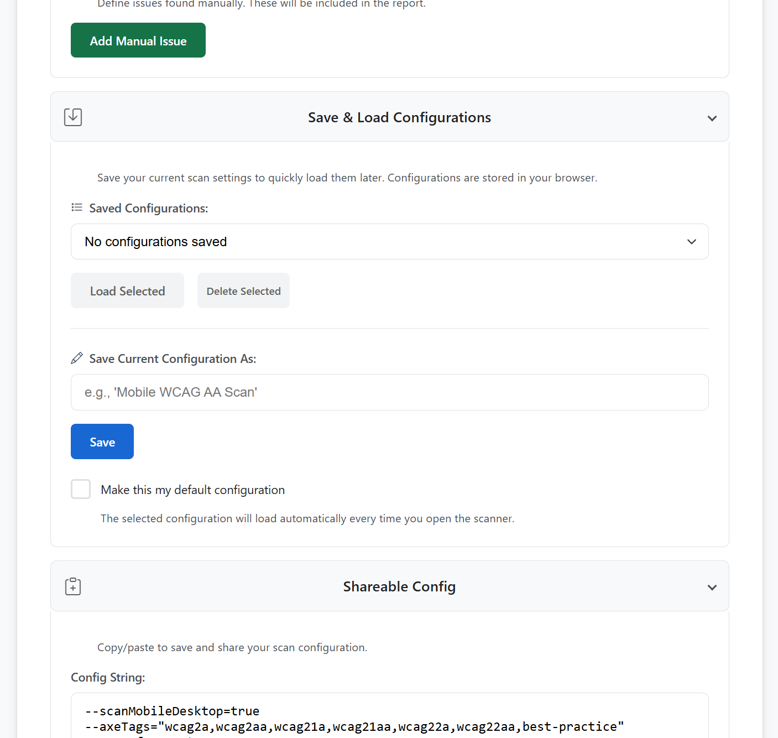Collapse the Save & Load Configurations chevron
The height and width of the screenshot is (738, 778).
tap(712, 118)
